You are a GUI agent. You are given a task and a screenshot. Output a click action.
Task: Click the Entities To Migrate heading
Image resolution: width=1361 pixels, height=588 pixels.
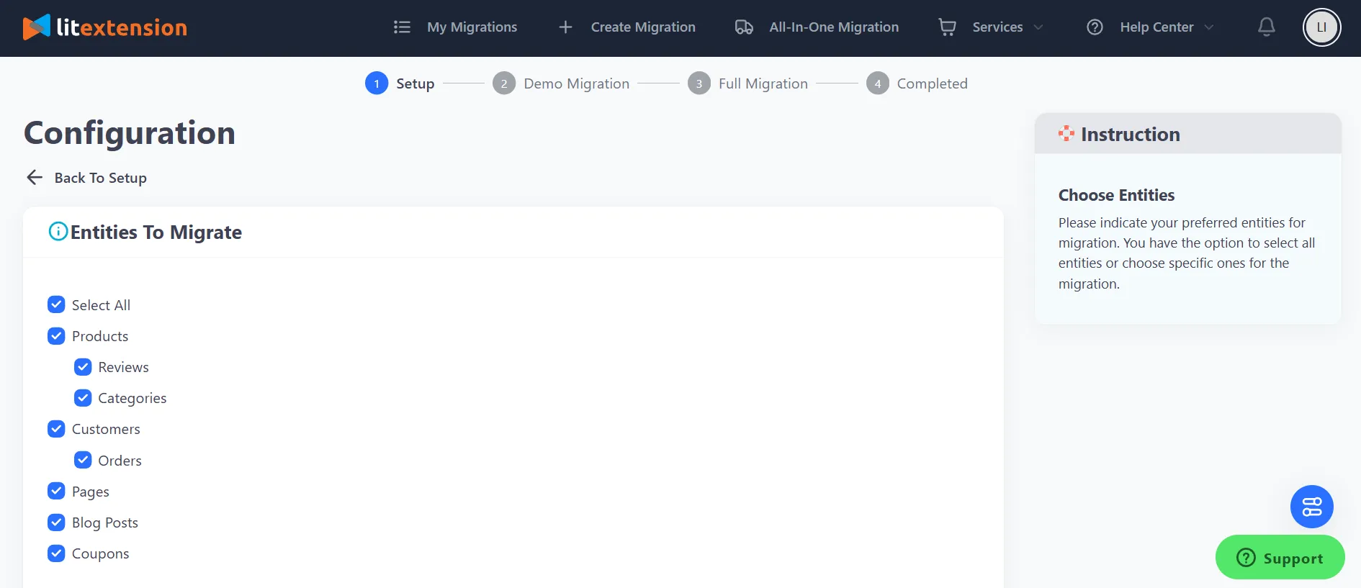[156, 232]
